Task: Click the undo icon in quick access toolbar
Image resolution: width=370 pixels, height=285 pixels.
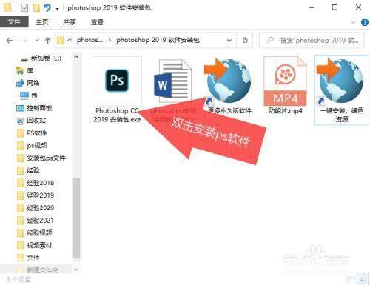Action: pyautogui.click(x=47, y=8)
